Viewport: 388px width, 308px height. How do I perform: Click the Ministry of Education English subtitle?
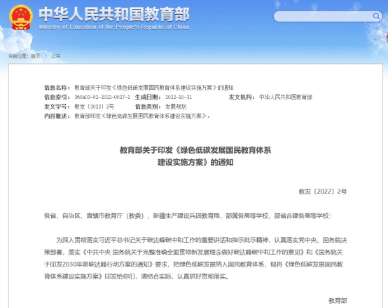[114, 27]
